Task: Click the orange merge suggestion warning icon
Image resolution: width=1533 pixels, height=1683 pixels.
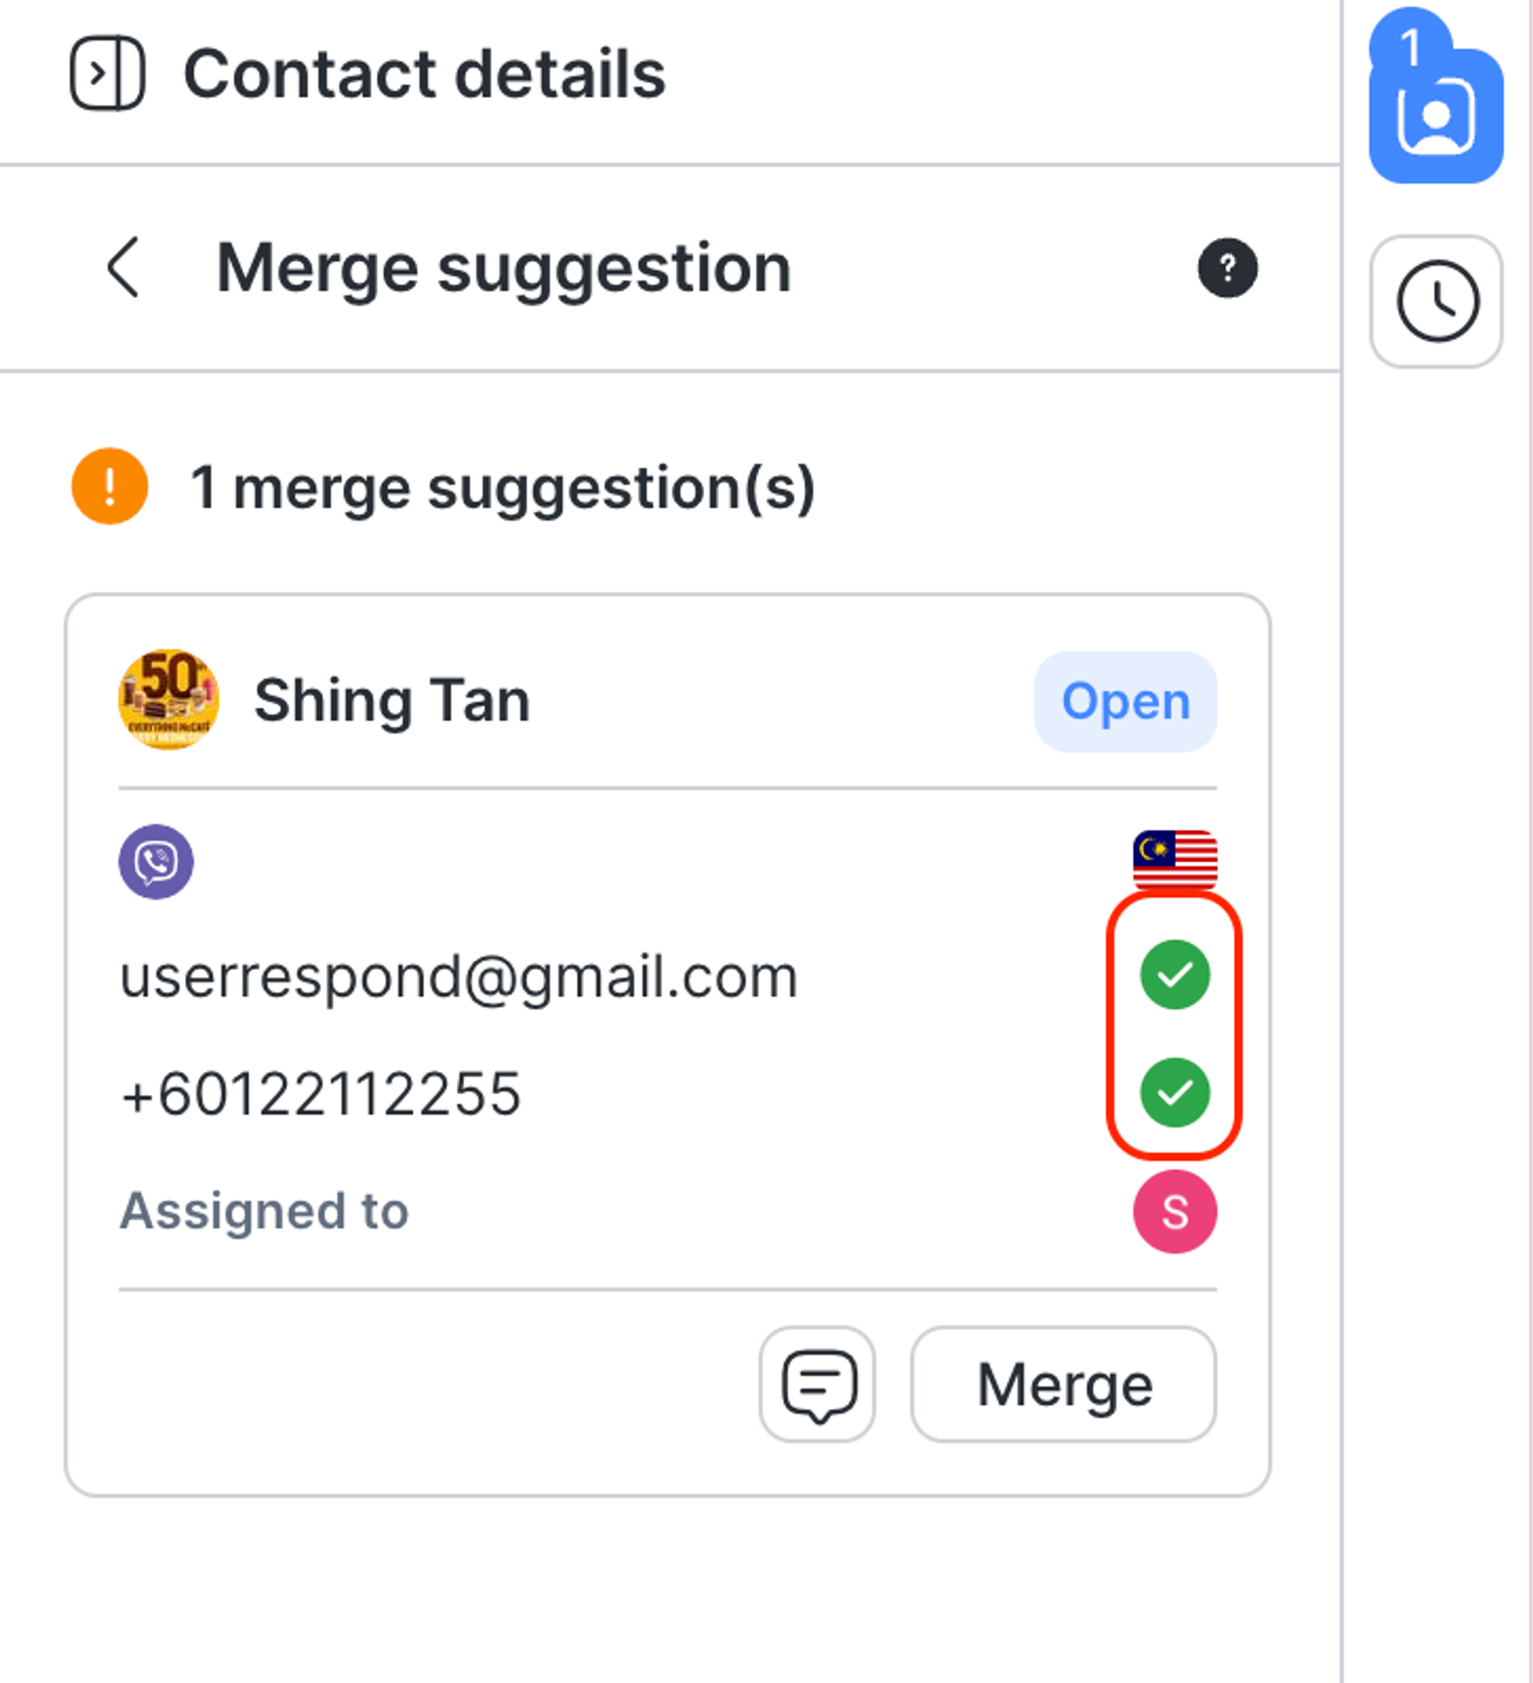Action: tap(110, 487)
